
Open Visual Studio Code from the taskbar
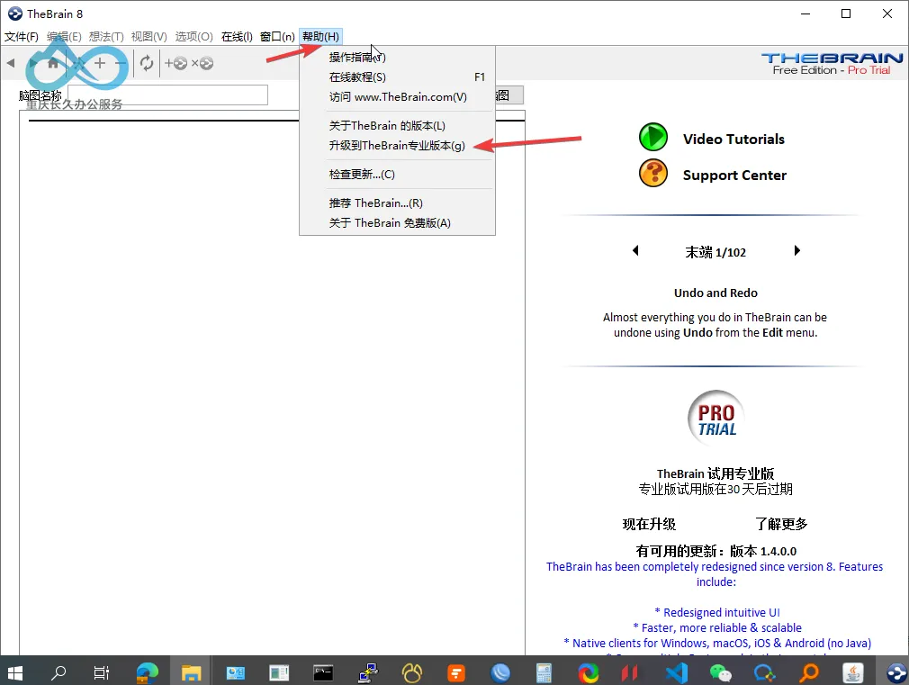[677, 672]
